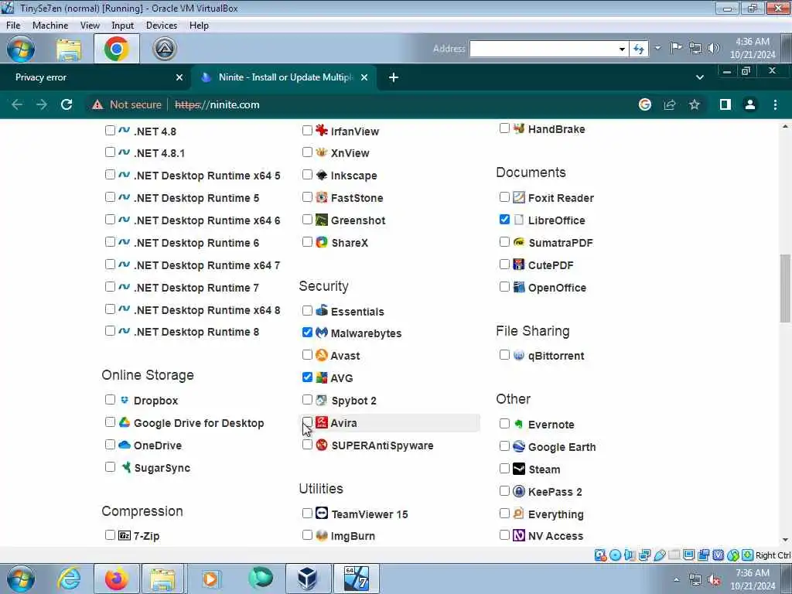Click the Greenshot app icon
792x594 pixels.
click(x=321, y=220)
